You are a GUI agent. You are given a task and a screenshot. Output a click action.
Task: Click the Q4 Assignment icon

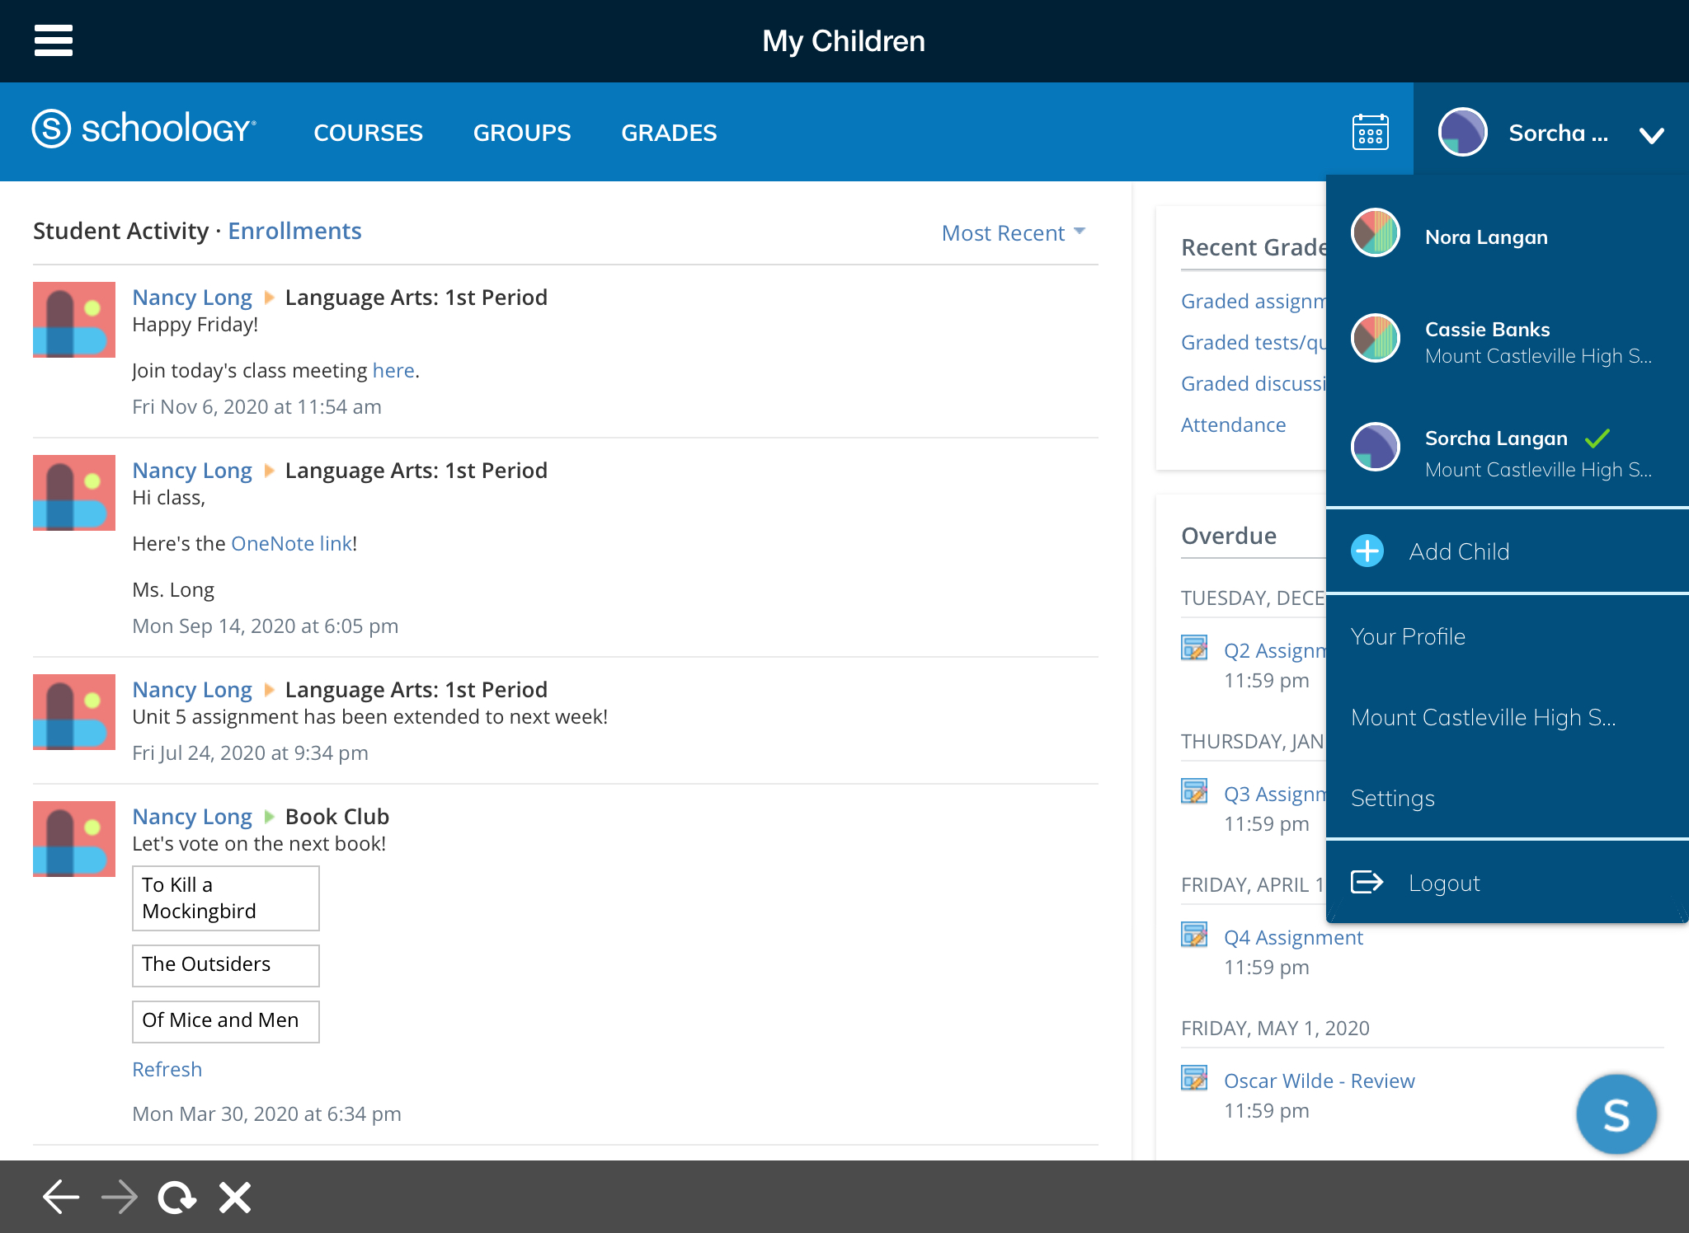tap(1194, 935)
